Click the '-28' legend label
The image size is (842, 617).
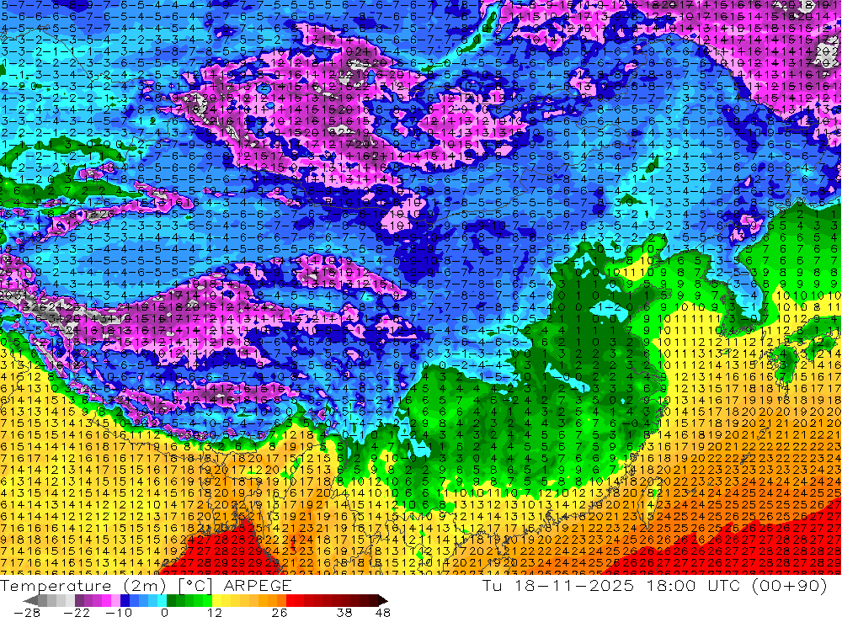tap(26, 612)
